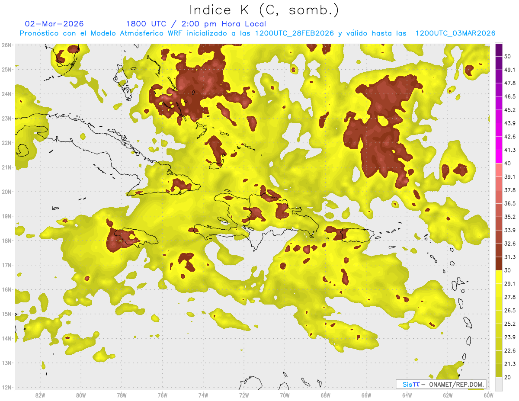Pick the olive yellow band between 20 and 21.3
519x401 pixels.
pos(499,370)
